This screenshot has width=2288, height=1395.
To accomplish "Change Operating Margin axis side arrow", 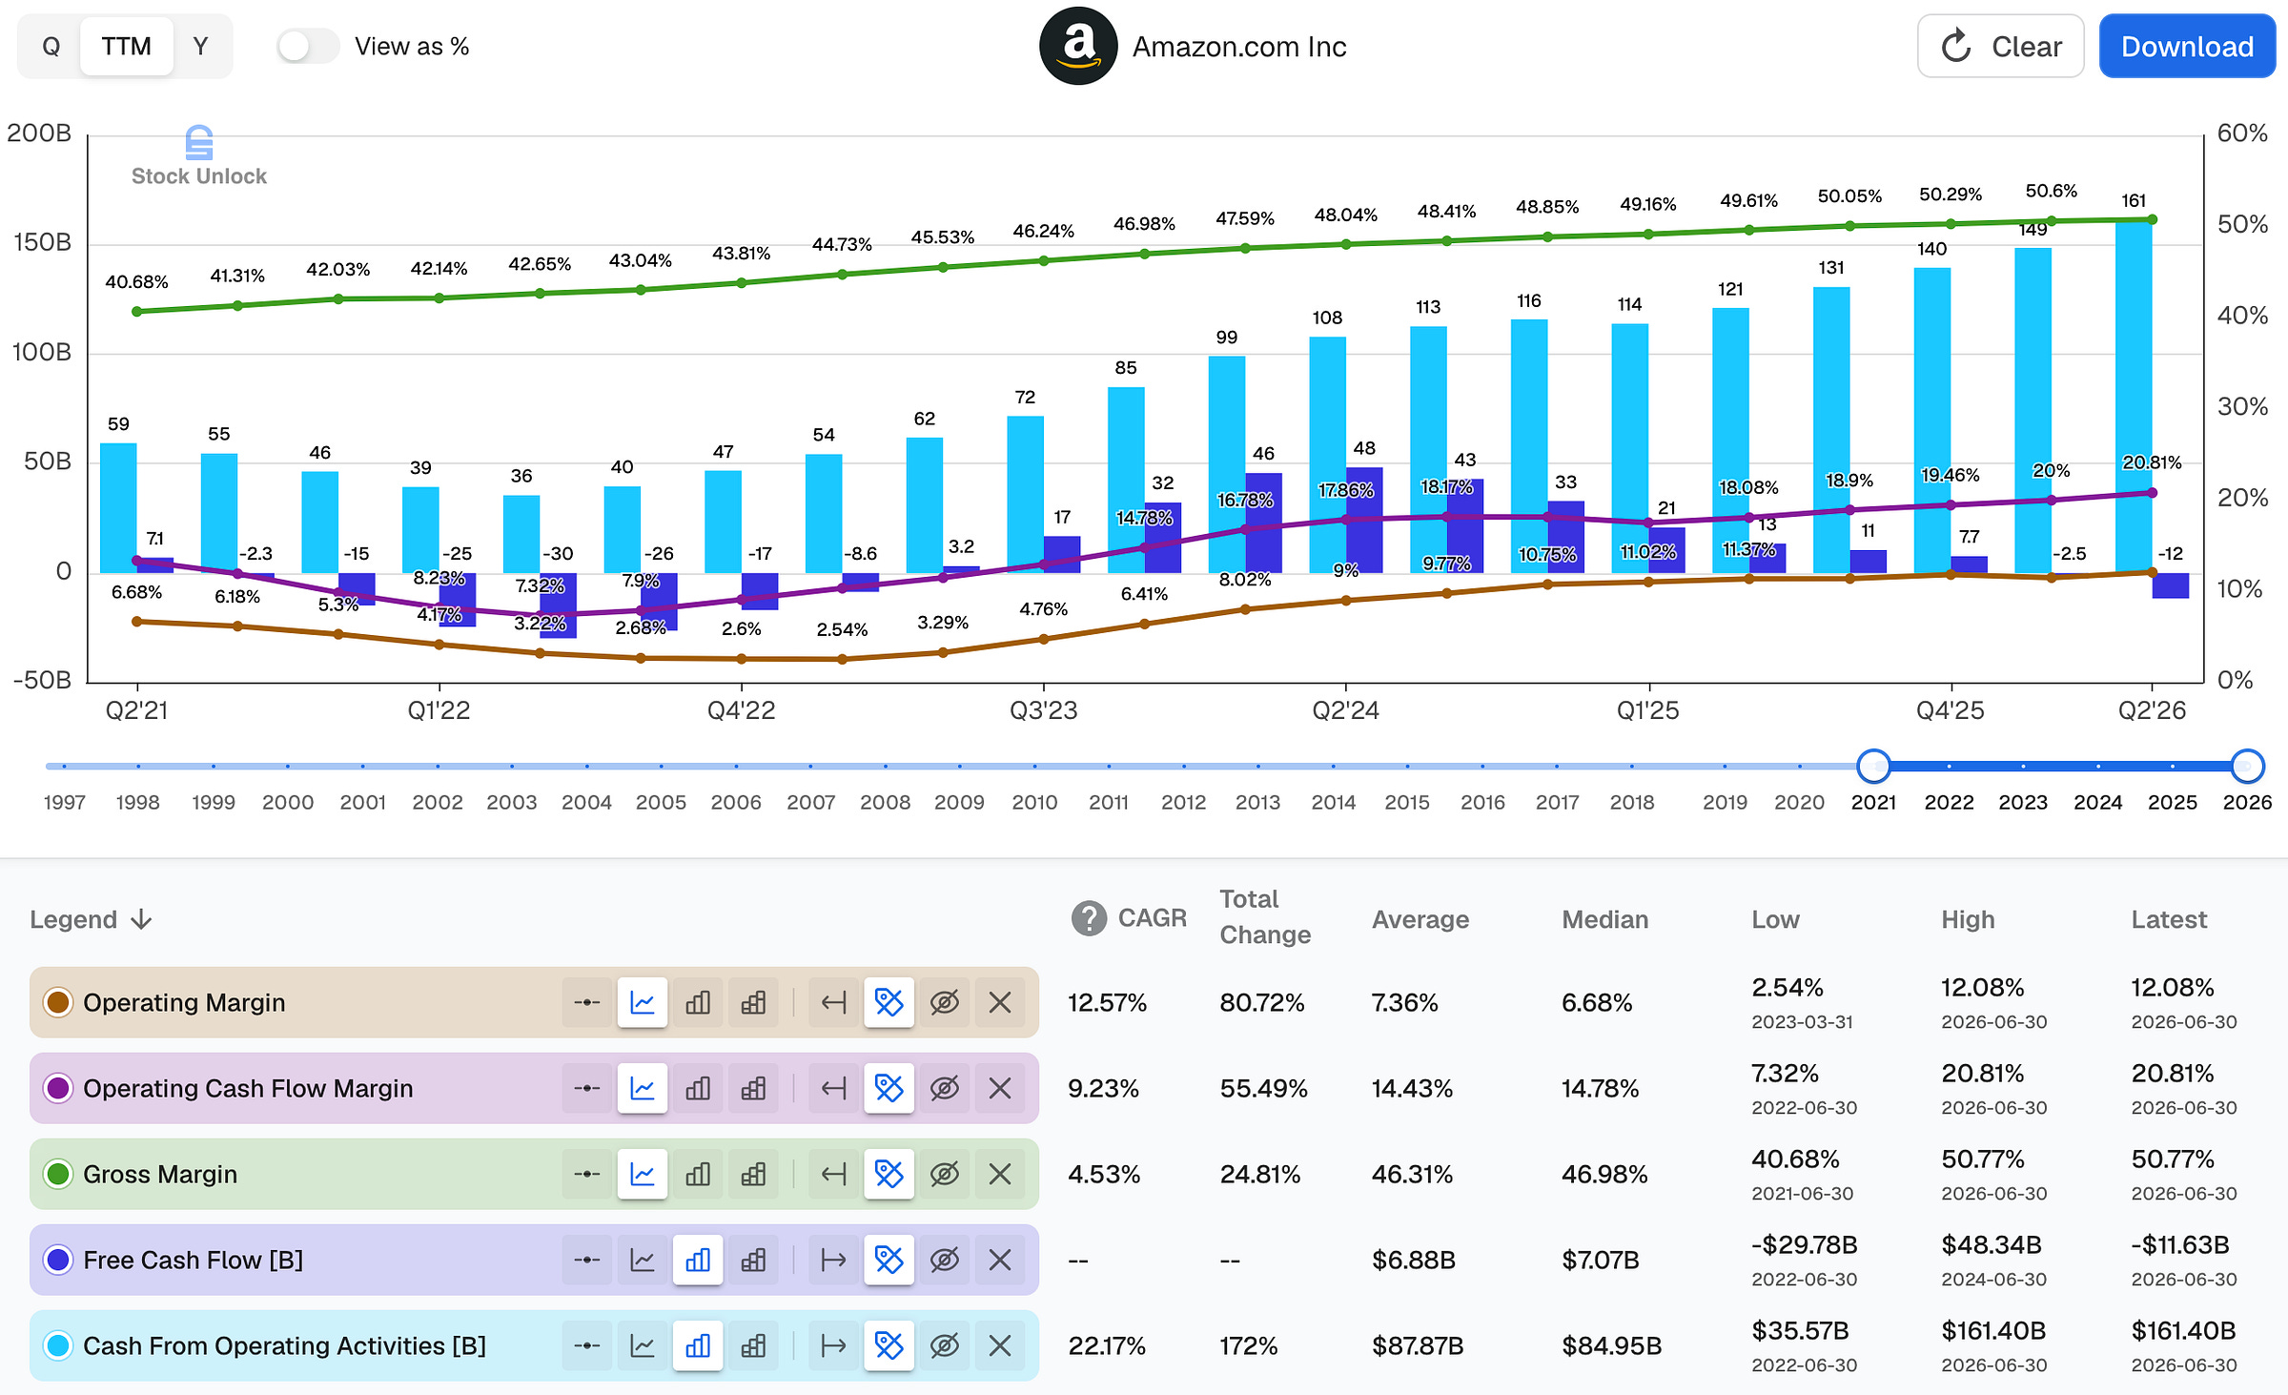I will click(x=834, y=1002).
